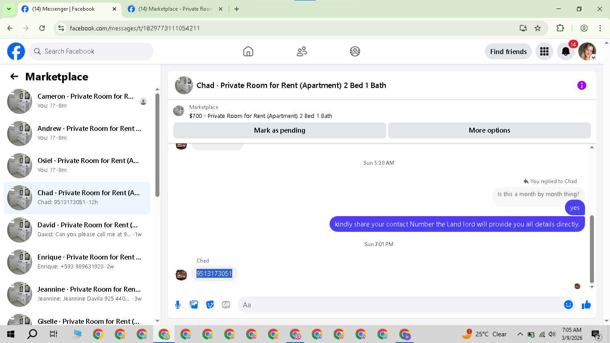The height and width of the screenshot is (343, 610).
Task: Open a new browser tab
Action: tap(237, 9)
